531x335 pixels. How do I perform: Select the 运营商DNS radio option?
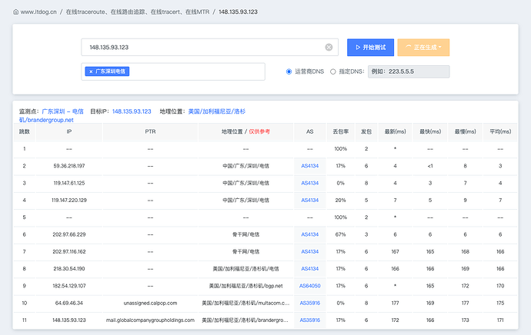(x=289, y=71)
